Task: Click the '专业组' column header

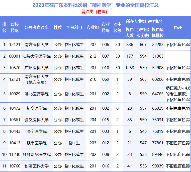Action: [x=93, y=27]
